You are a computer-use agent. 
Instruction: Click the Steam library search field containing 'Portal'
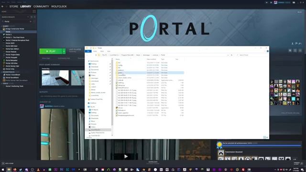click(17, 21)
